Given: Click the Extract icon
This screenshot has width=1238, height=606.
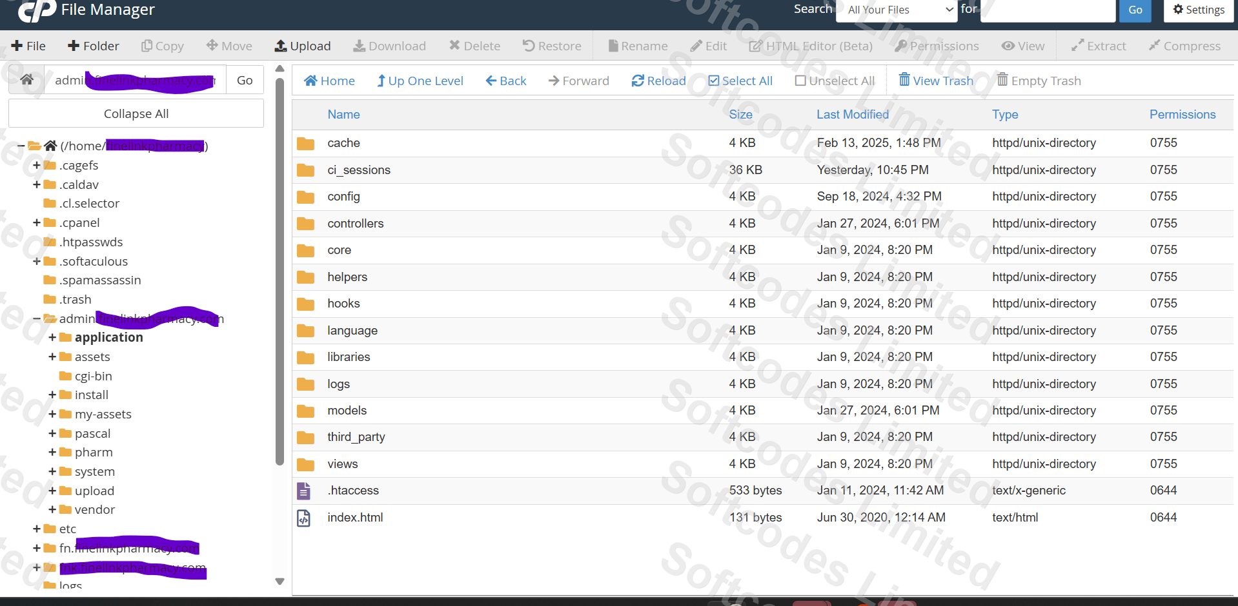Looking at the screenshot, I should click(x=1098, y=46).
